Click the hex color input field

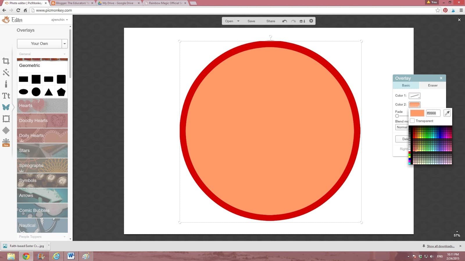coord(433,113)
